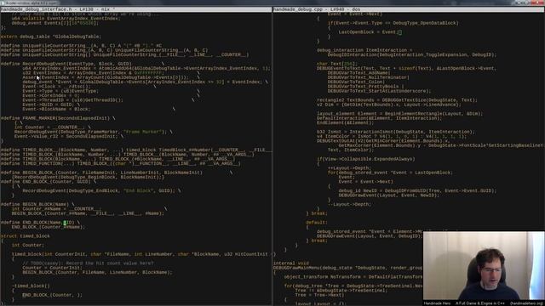Click the 'if(View->Collapsible.ExpandedAlways)' line

coord(365,159)
